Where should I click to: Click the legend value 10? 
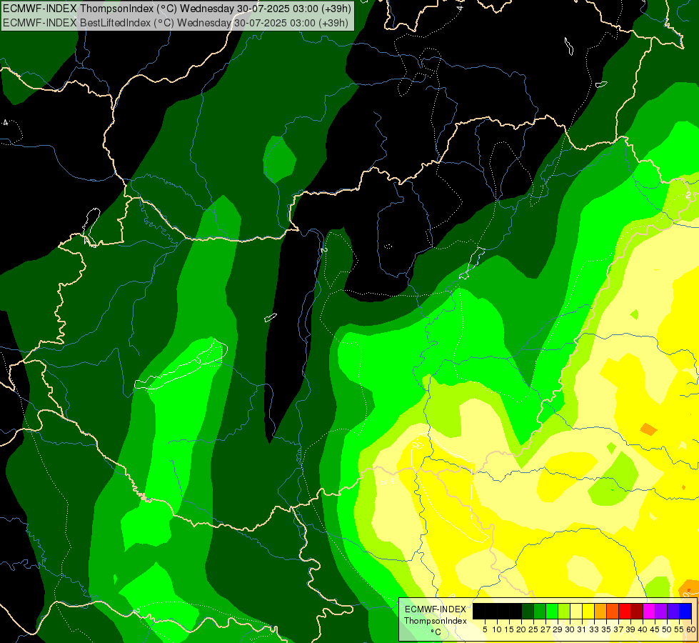point(497,629)
